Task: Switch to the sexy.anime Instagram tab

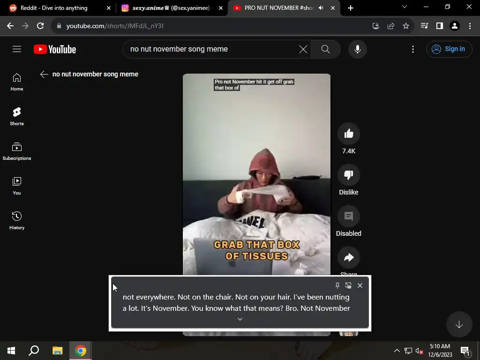Action: [172, 8]
